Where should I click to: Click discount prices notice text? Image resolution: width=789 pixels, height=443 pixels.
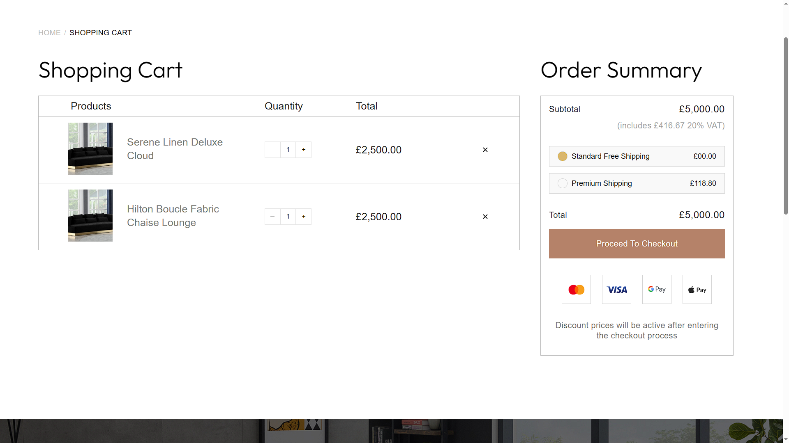pyautogui.click(x=637, y=330)
